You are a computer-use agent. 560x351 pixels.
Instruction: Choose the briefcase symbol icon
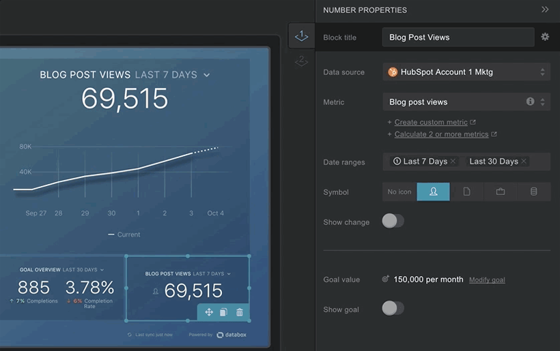point(501,192)
